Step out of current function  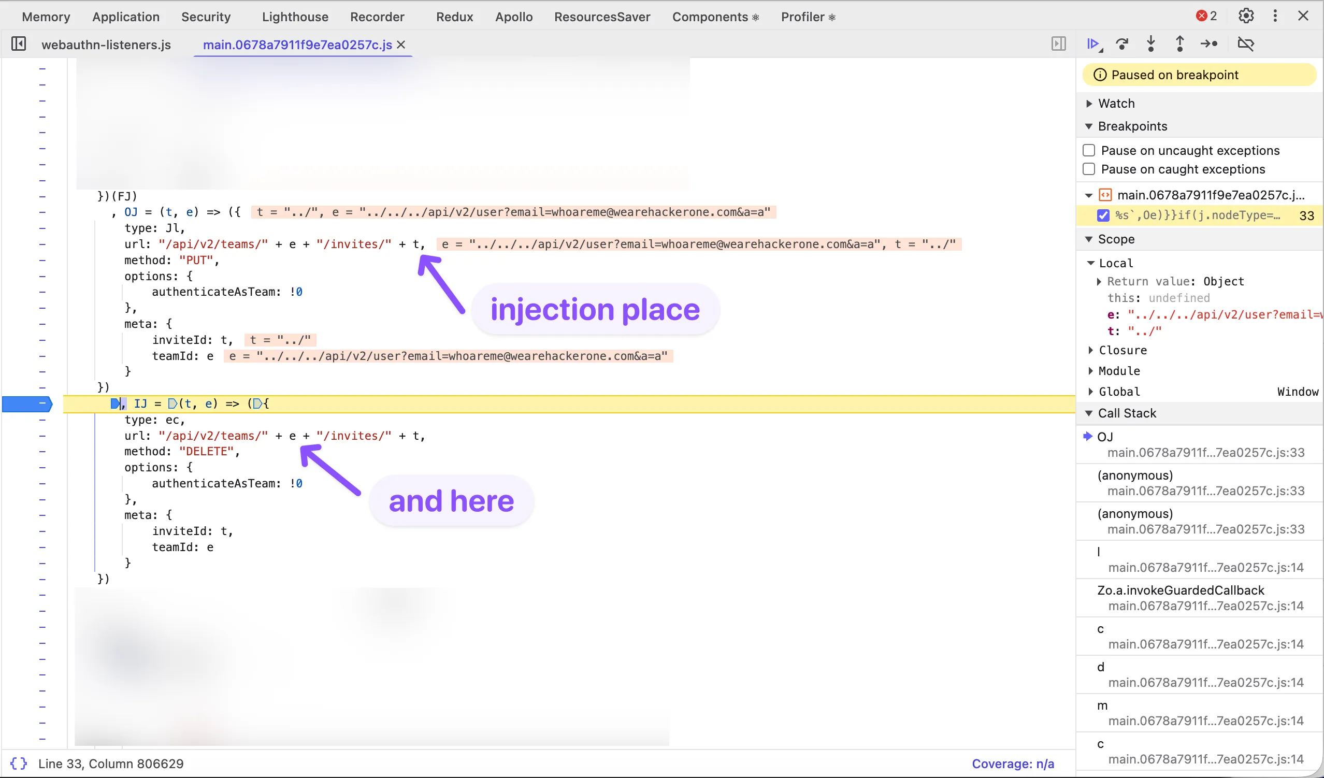pos(1179,44)
